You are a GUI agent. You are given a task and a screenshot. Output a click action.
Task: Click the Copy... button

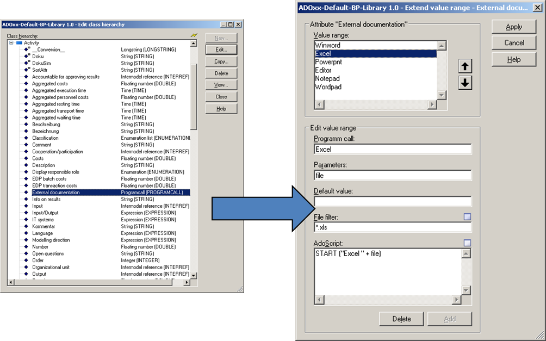coord(221,61)
